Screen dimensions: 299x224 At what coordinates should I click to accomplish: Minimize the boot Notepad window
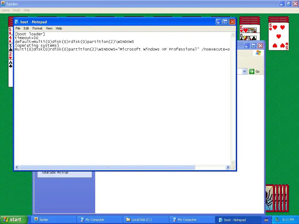[218, 22]
